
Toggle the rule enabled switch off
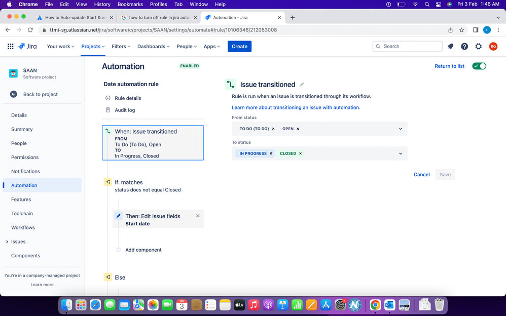pos(479,66)
